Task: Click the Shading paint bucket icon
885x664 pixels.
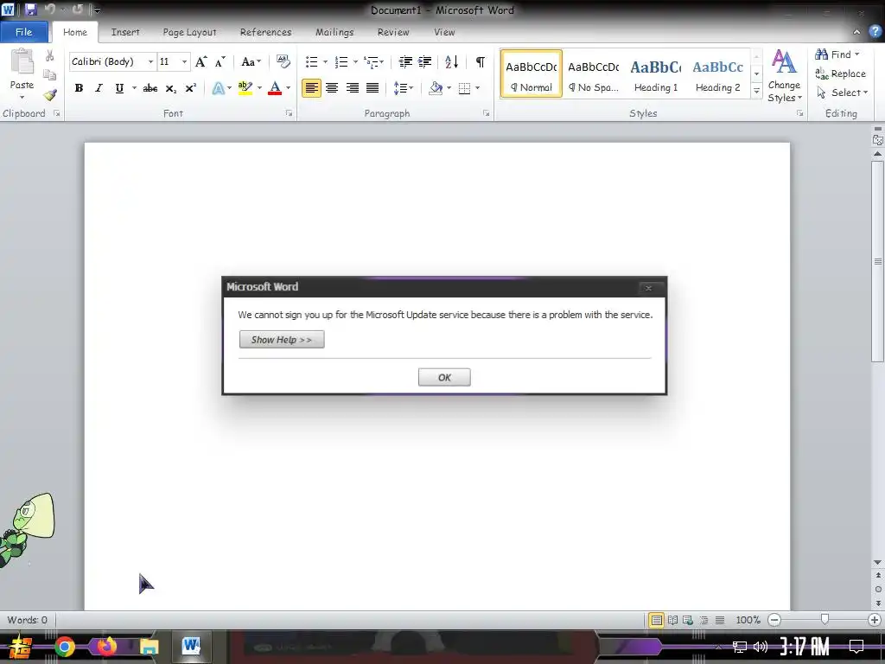Action: pos(436,88)
